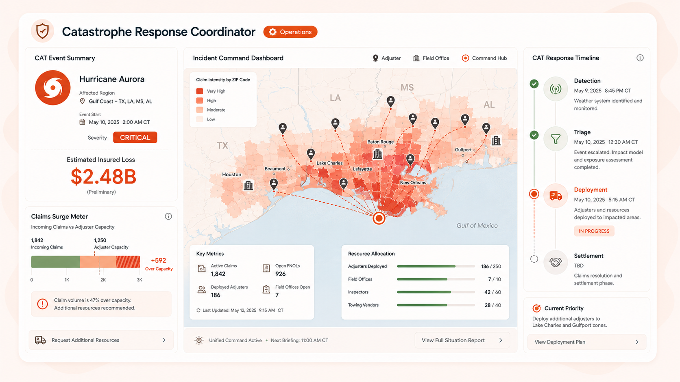Click the Settlement pending timeline marker
This screenshot has width=680, height=382.
534,259
